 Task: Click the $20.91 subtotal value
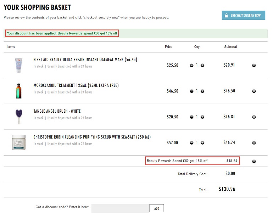click(x=229, y=65)
